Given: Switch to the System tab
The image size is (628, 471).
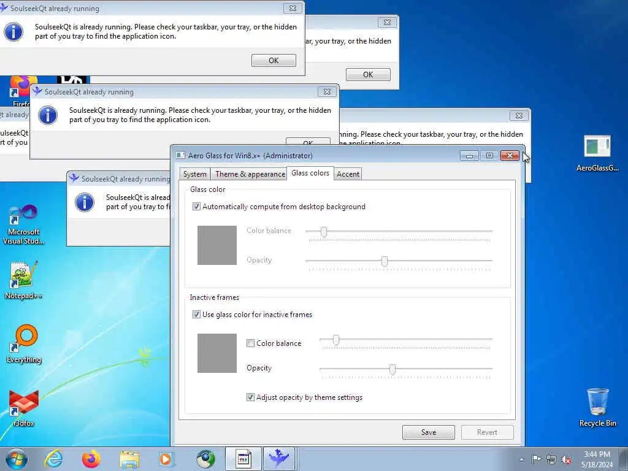Looking at the screenshot, I should [194, 174].
